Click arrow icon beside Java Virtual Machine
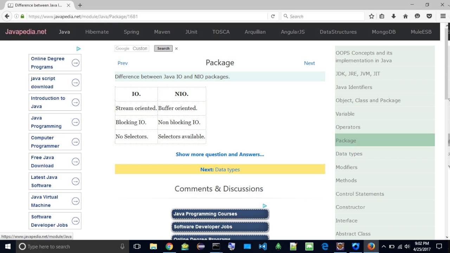 tap(76, 201)
